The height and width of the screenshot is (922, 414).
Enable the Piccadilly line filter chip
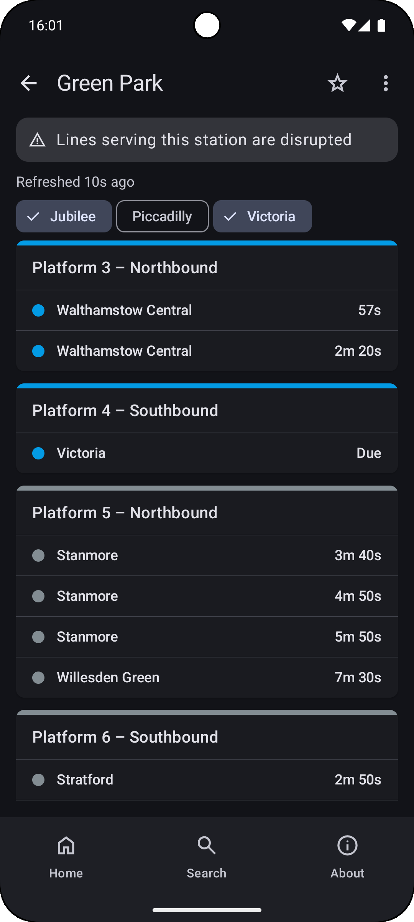click(163, 216)
